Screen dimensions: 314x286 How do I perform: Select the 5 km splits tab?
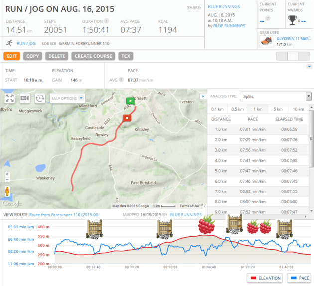click(278, 109)
